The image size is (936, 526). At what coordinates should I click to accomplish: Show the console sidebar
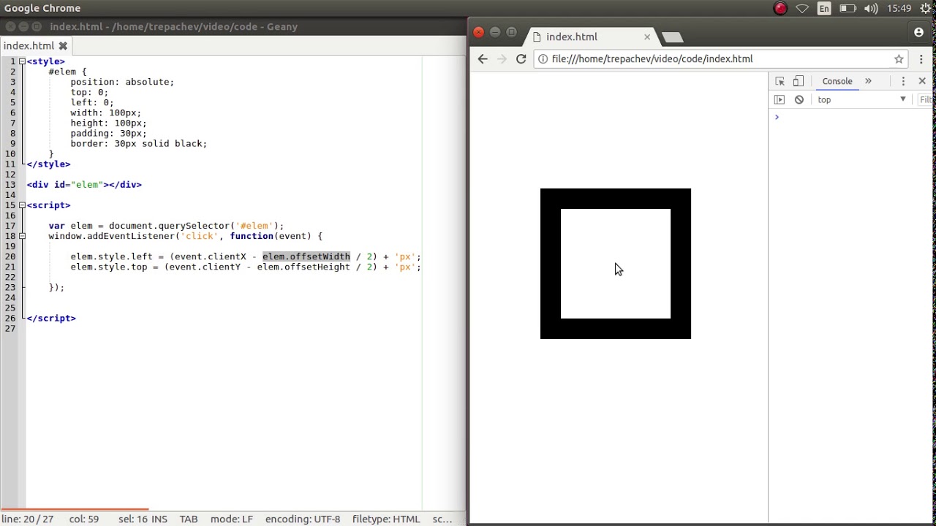(x=780, y=100)
